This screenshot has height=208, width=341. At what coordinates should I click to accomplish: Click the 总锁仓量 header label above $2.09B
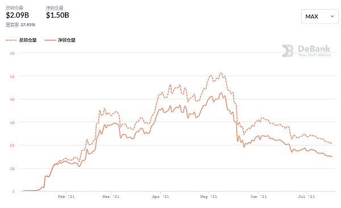14,8
